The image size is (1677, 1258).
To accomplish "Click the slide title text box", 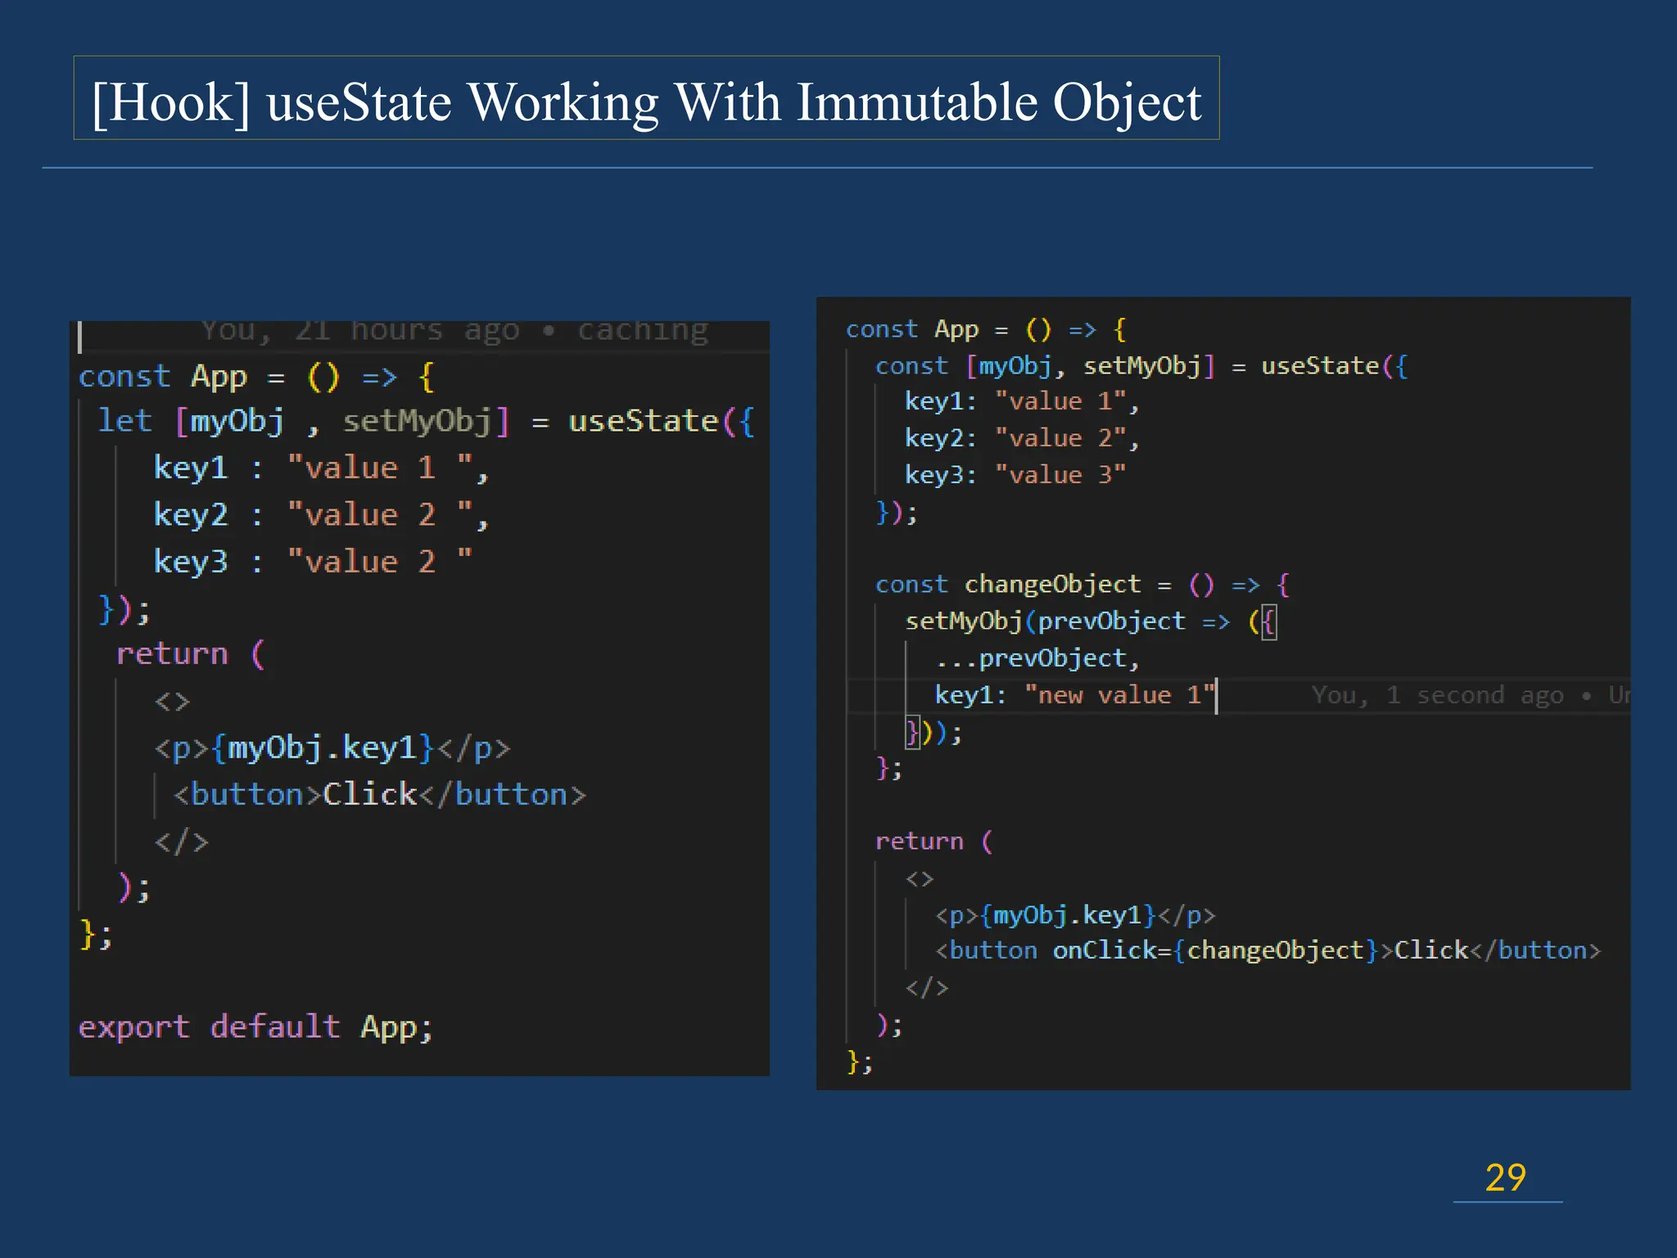I will (x=646, y=100).
